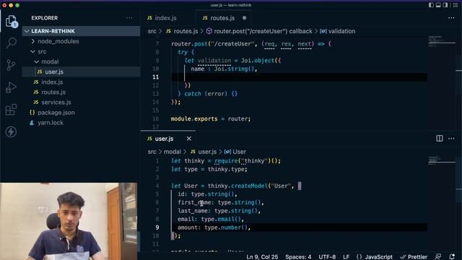Click Prettier status bar item
The image size is (462, 260).
(414, 257)
